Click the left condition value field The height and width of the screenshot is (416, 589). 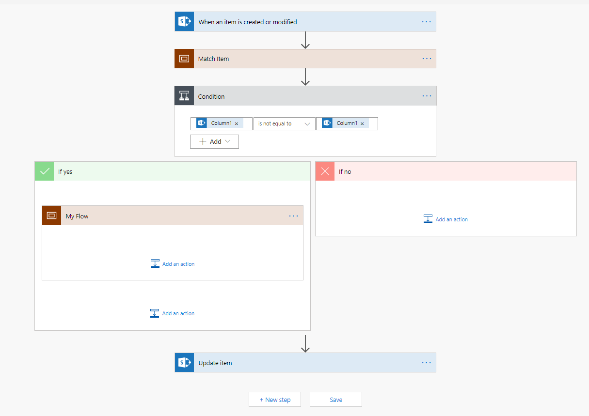(222, 123)
